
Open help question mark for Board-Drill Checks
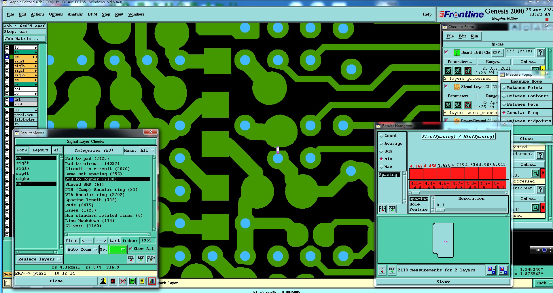540,53
